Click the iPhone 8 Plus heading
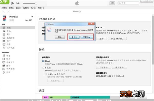Image resolution: width=154 pixels, height=101 pixels. (47, 19)
